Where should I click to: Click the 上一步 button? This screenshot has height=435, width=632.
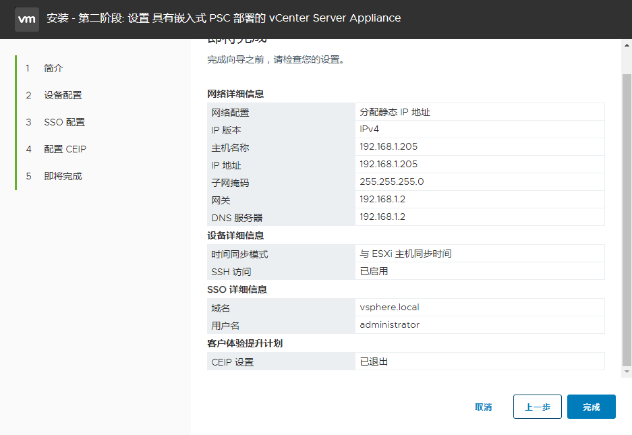pyautogui.click(x=537, y=407)
